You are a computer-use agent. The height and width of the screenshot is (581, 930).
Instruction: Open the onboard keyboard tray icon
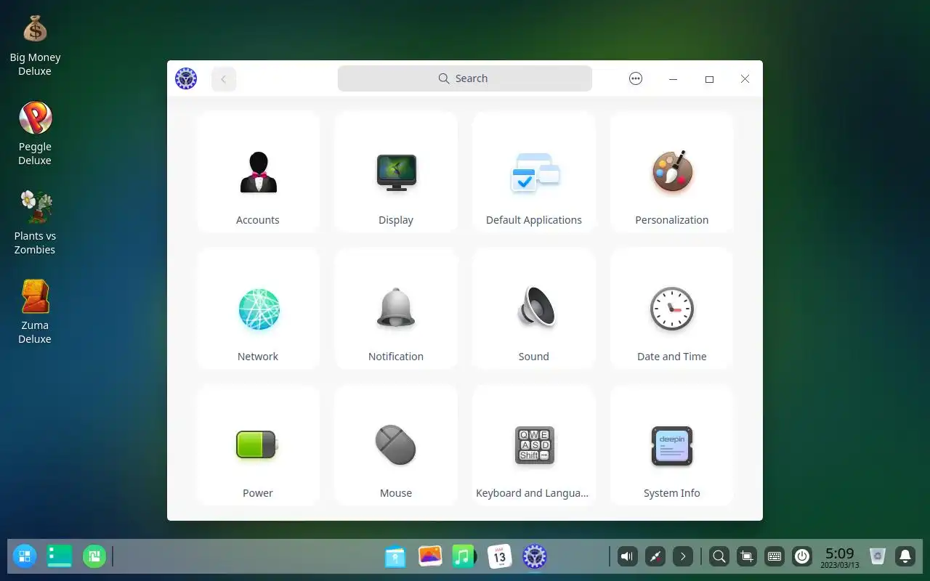[x=775, y=557]
